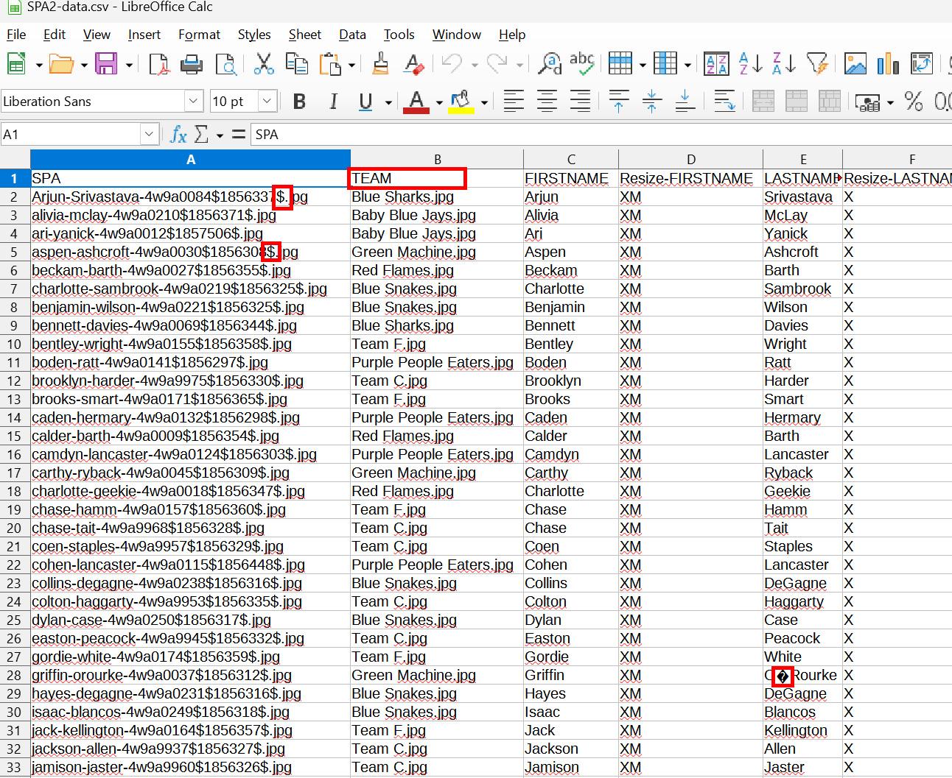This screenshot has height=778, width=952.
Task: Expand the font name dropdown
Action: point(194,102)
